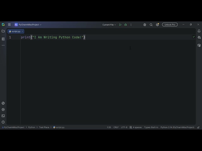Click line number 1 in gutter
Viewport: 202px width, 151px height.
pos(10,37)
